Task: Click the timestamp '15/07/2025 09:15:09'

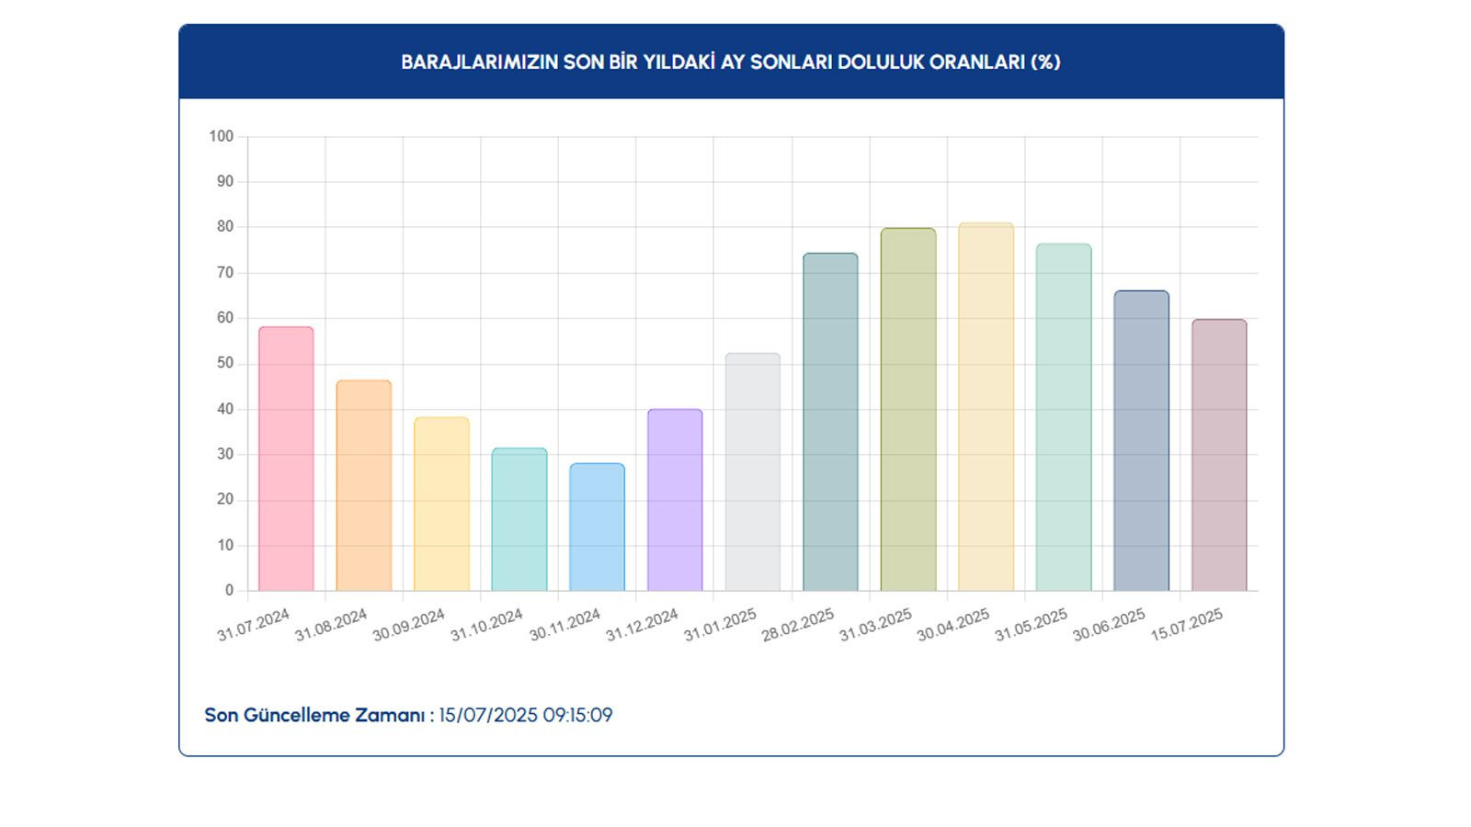Action: [x=526, y=715]
